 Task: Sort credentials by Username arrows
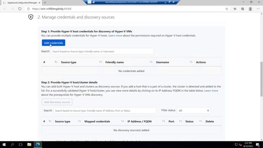coord(191,62)
